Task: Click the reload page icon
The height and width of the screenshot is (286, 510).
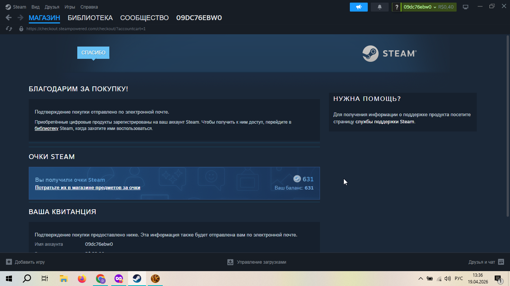Action: pos(9,29)
